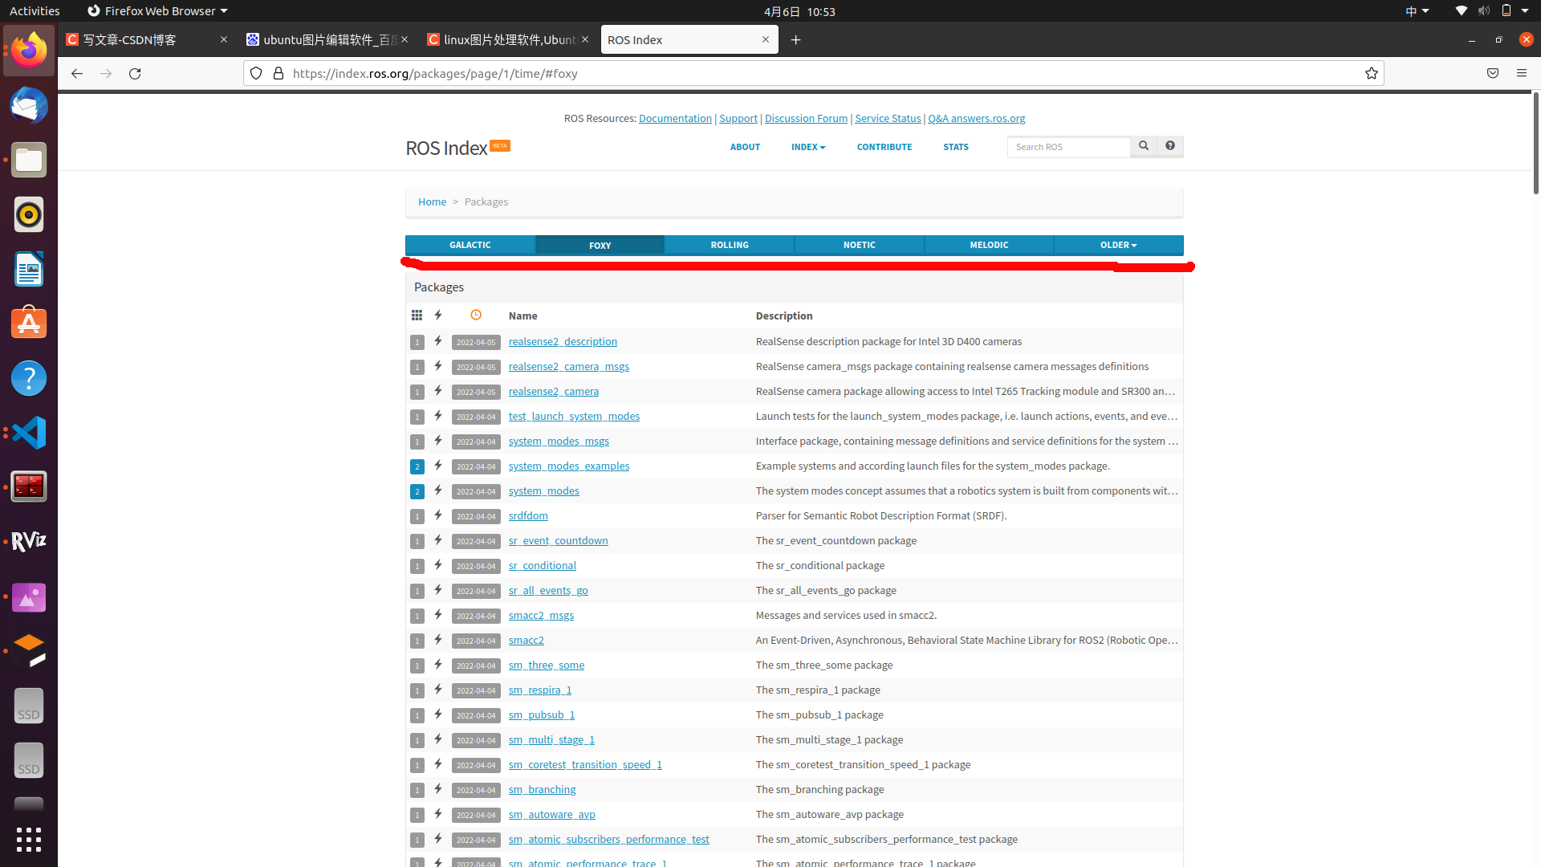Open system status menu arrow
Screen dimensions: 1541x867
pyautogui.click(x=1525, y=11)
